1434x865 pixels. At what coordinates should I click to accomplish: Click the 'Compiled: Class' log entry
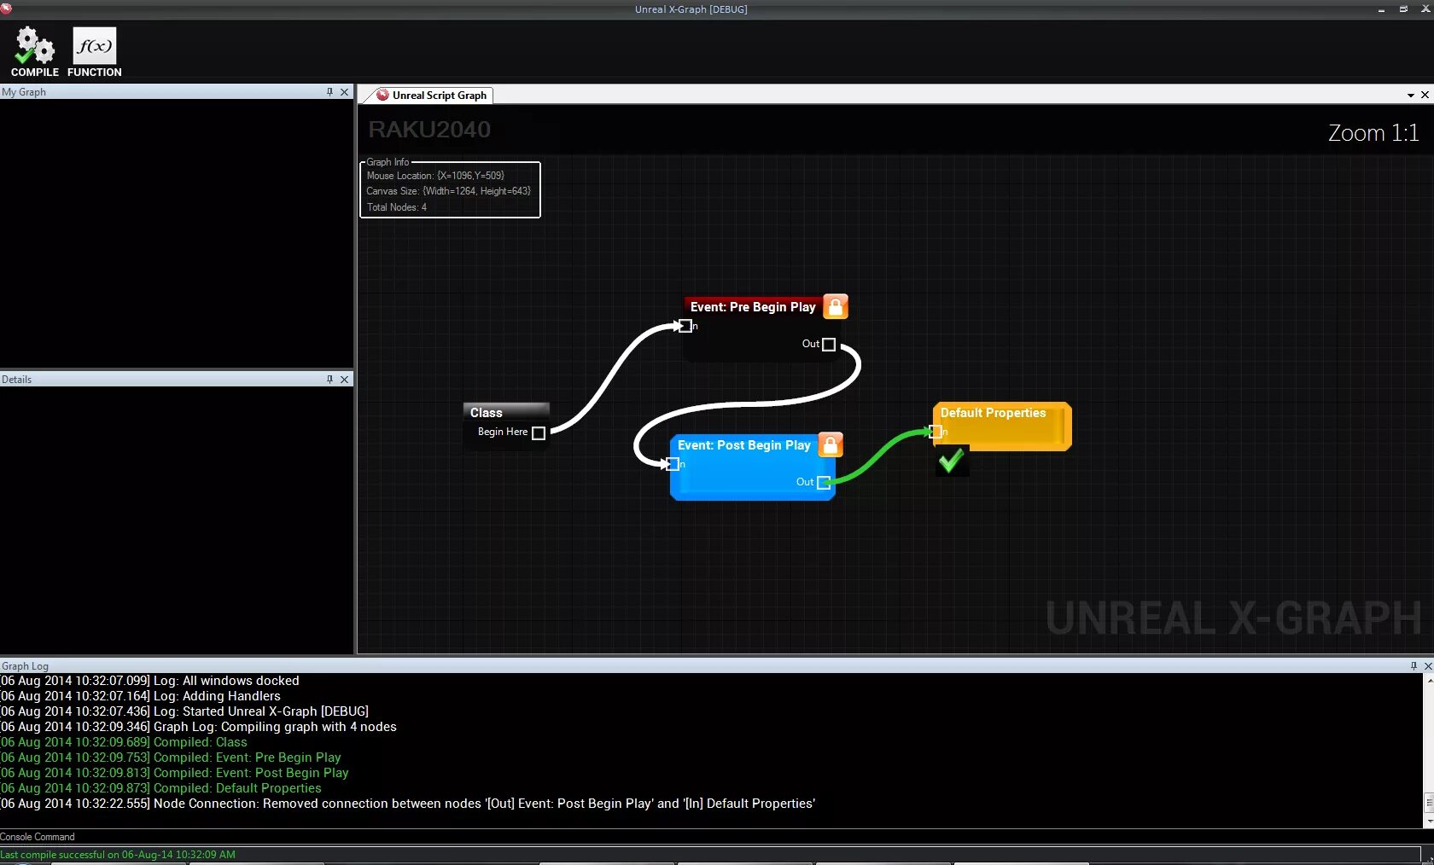124,742
